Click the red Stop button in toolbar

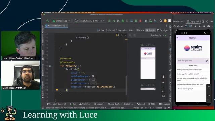[140, 21]
